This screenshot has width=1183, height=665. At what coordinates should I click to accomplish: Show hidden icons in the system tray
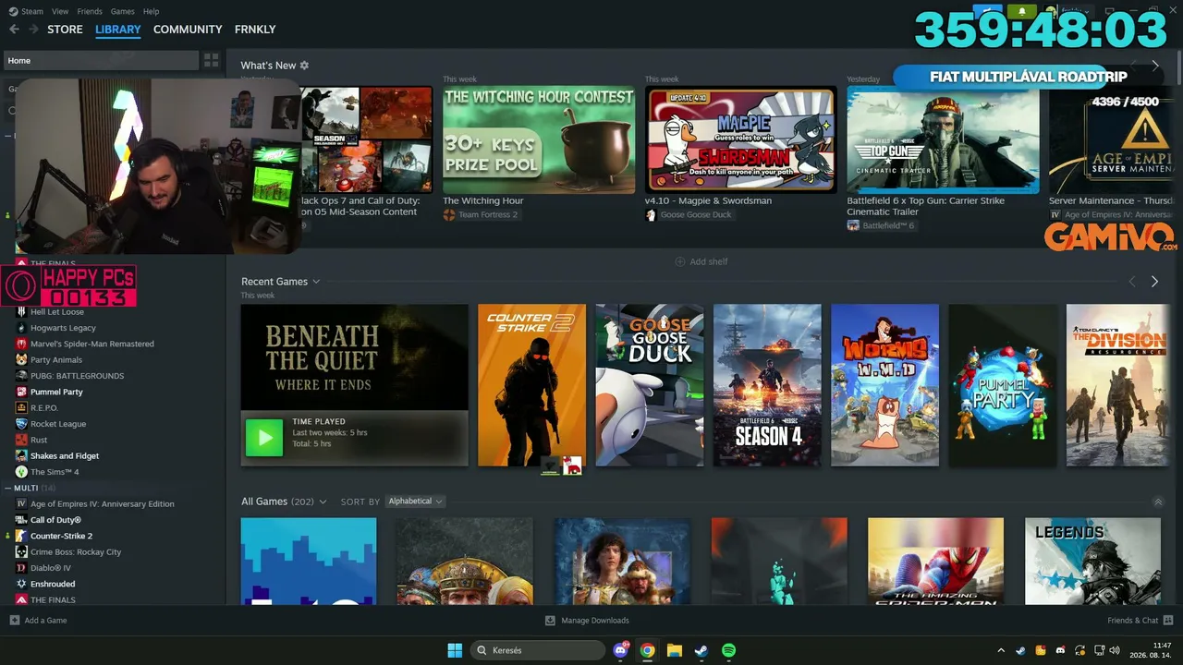(x=1001, y=650)
